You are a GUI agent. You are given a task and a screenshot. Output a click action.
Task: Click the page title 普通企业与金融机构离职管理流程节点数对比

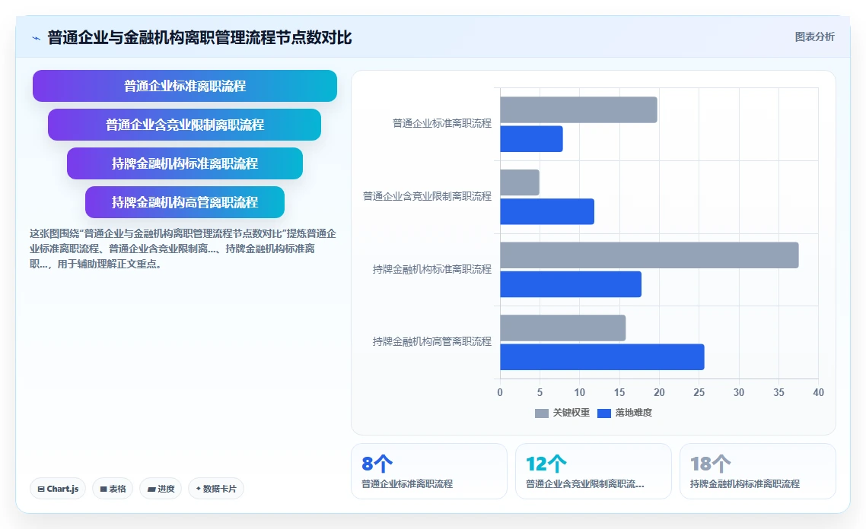[x=199, y=37]
